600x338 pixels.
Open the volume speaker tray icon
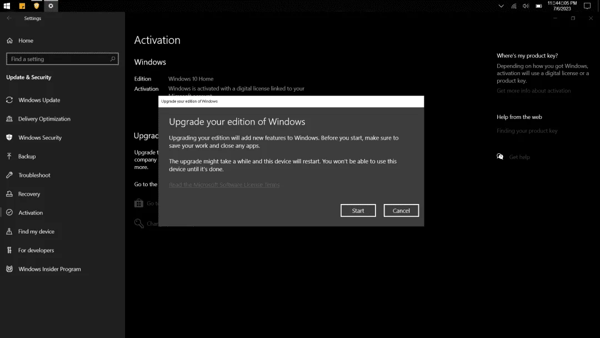526,6
